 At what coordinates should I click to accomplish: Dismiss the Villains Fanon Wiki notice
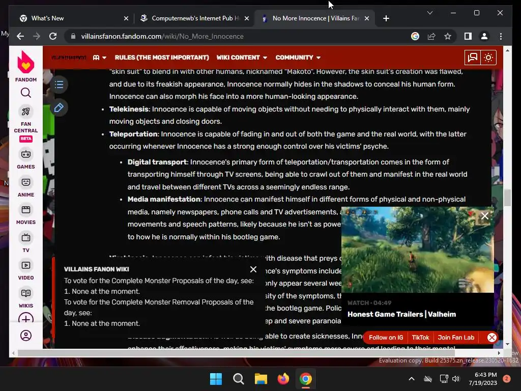[x=253, y=269]
